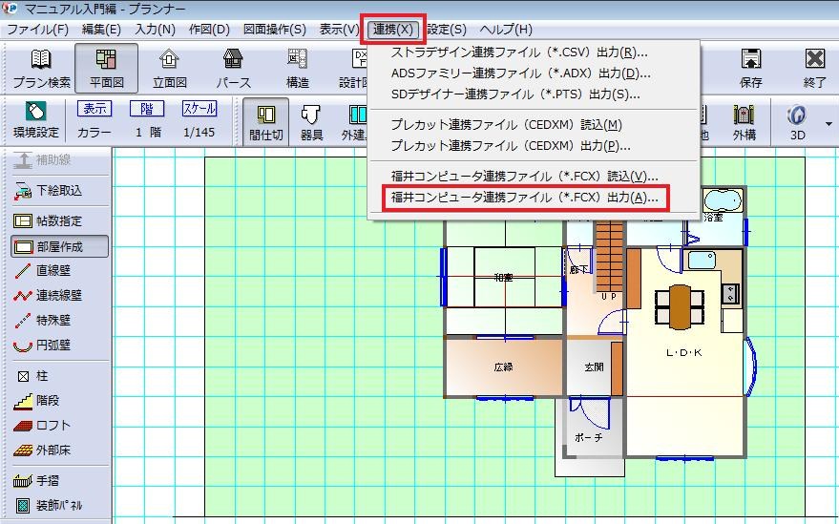
Task: Select 階段 stairs tool
Action: (x=37, y=400)
